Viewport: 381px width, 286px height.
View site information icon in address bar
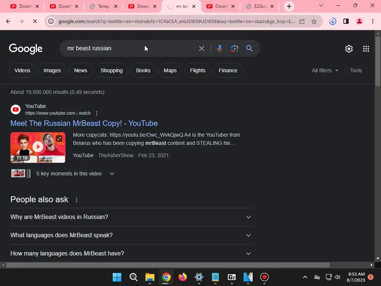(x=51, y=21)
